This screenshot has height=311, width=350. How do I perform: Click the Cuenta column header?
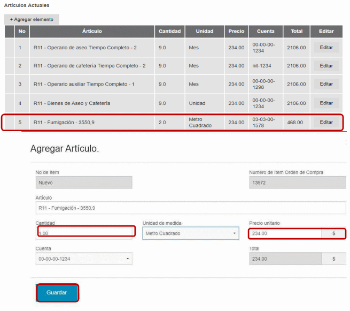point(266,32)
